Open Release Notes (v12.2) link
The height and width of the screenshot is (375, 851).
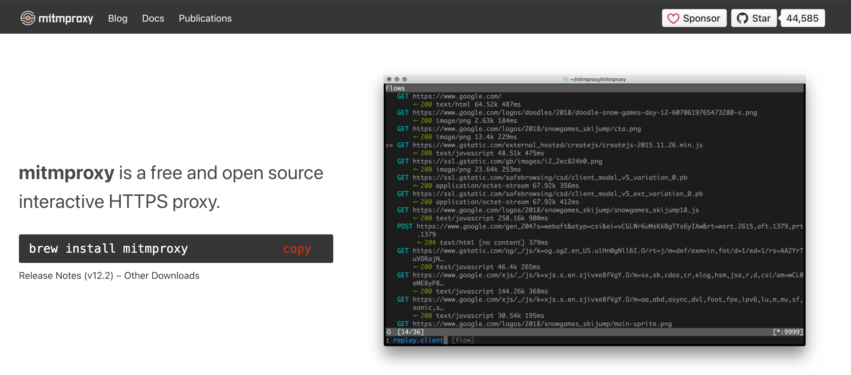tap(66, 276)
